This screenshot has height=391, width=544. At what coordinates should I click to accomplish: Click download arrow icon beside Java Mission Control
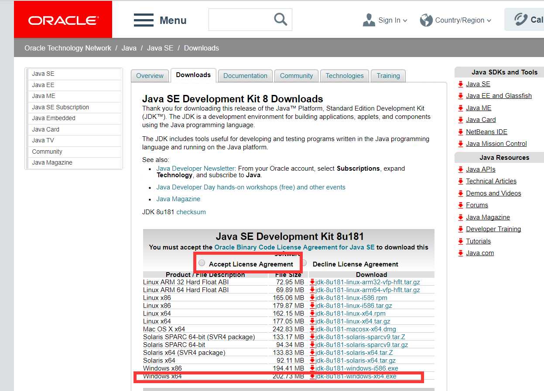pos(461,144)
